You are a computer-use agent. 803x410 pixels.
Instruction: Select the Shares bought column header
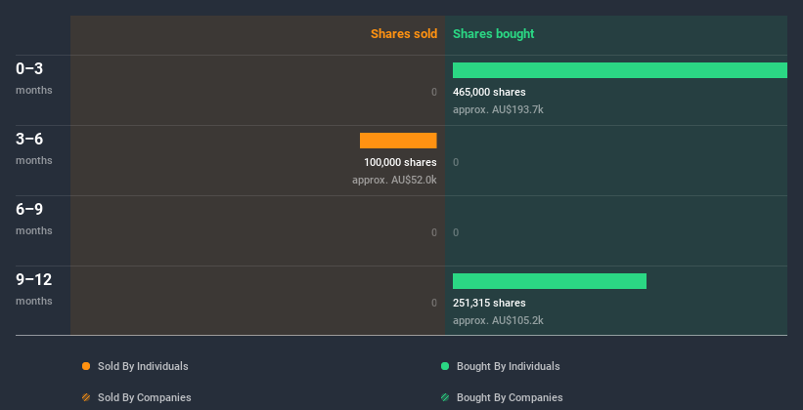[493, 34]
